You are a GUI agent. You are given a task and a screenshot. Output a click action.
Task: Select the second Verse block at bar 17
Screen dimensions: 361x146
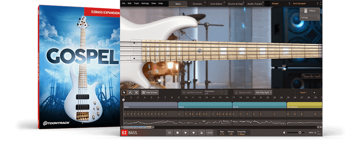click(x=259, y=105)
